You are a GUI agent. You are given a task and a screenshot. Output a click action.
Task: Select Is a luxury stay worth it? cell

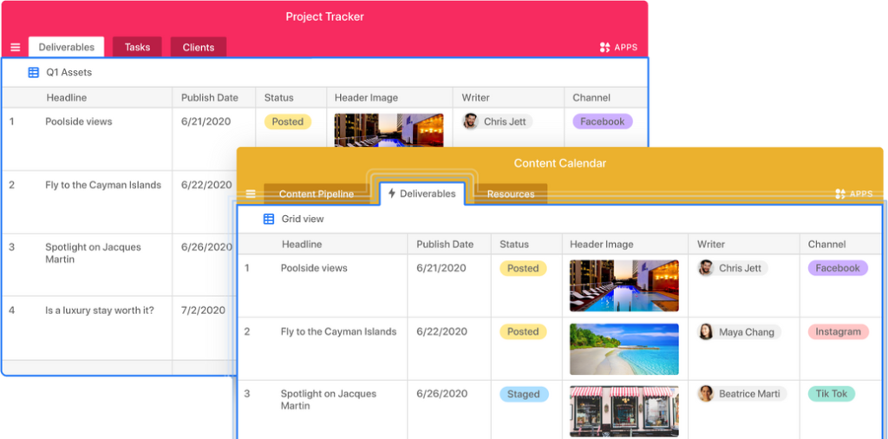100,310
